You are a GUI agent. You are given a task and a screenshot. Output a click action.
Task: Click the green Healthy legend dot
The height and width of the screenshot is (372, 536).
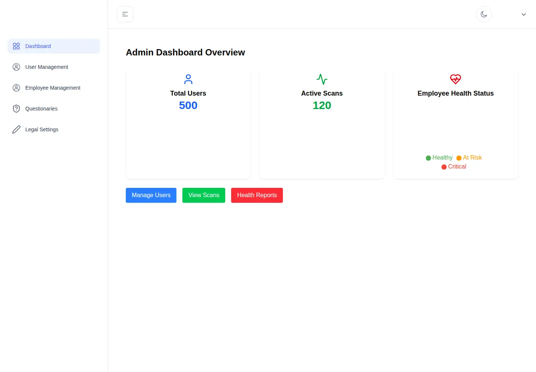[x=428, y=158]
